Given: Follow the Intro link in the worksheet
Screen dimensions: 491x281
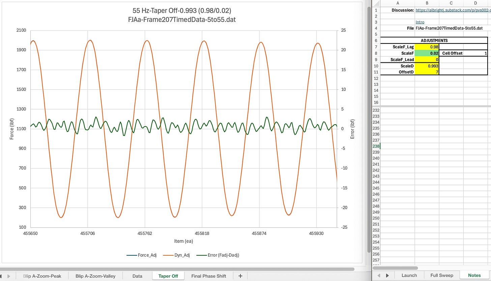Looking at the screenshot, I should [x=420, y=22].
